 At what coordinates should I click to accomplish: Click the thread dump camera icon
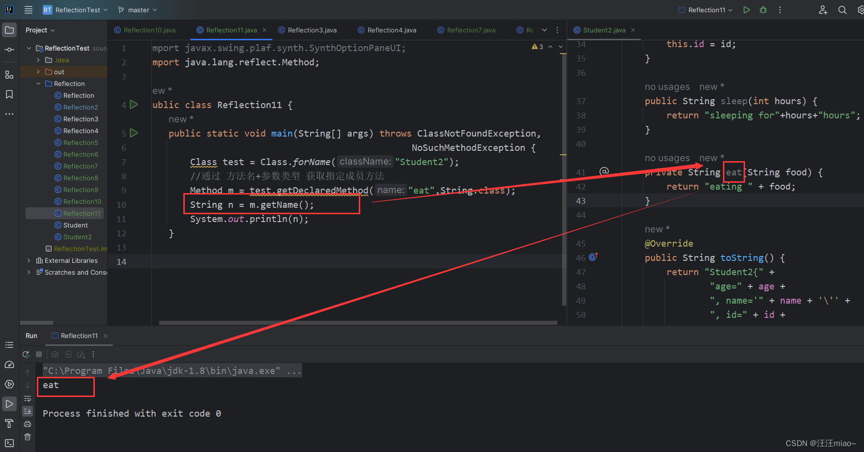click(x=55, y=354)
